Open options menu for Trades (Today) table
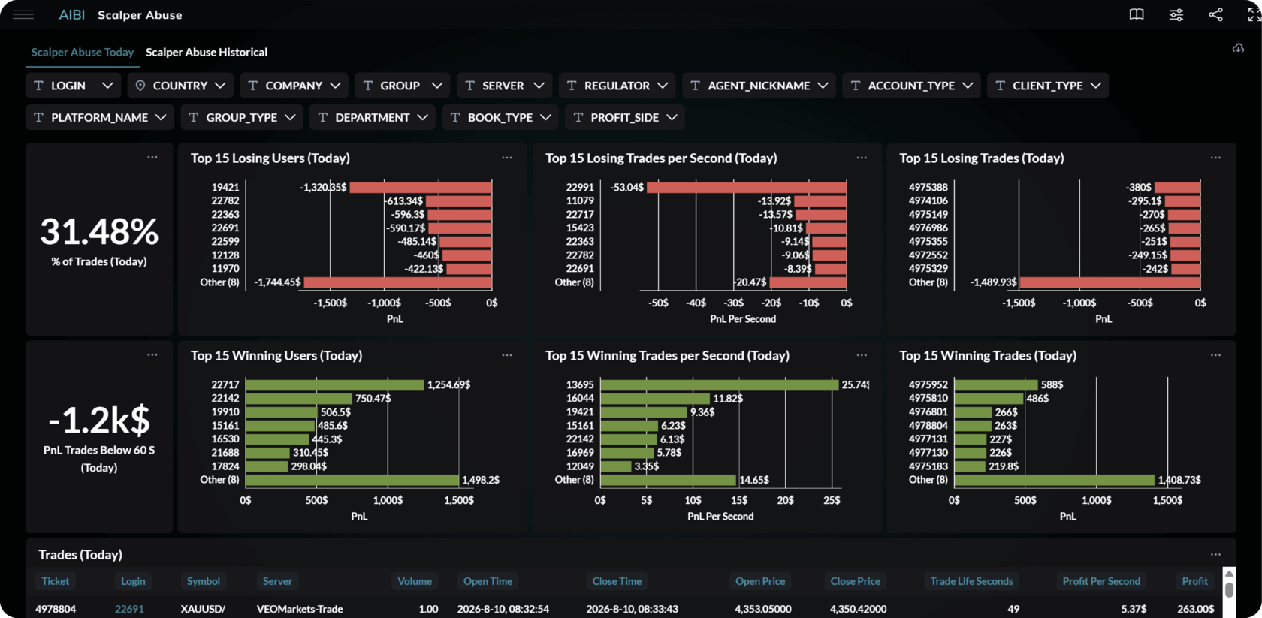 coord(1215,555)
